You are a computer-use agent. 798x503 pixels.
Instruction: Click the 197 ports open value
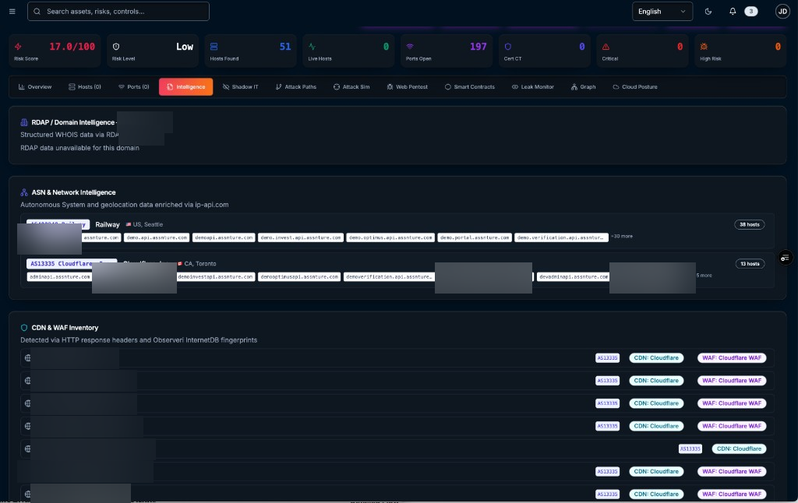[478, 46]
